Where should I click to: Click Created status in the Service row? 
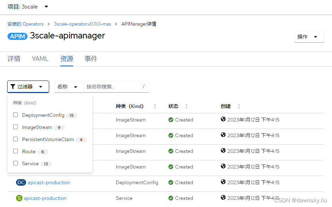[x=184, y=198]
